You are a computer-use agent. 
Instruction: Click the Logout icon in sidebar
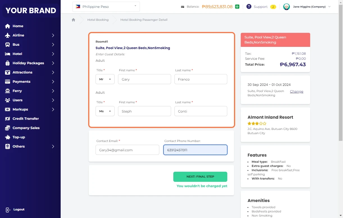(8, 210)
